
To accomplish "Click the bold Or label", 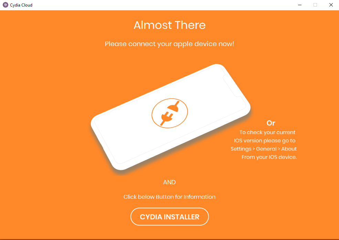I will pos(271,123).
